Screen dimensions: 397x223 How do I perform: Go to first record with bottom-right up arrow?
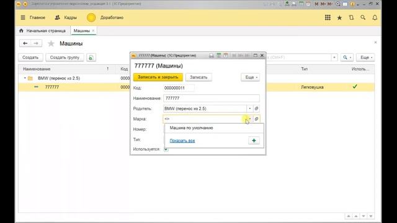click(x=349, y=216)
